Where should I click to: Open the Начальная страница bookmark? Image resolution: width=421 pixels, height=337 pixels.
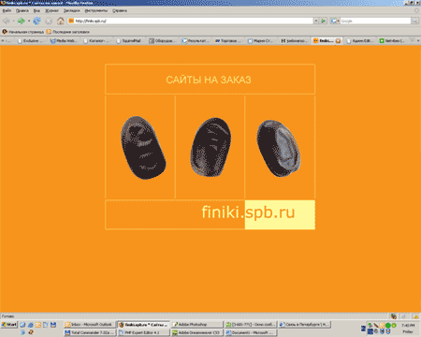click(x=23, y=32)
